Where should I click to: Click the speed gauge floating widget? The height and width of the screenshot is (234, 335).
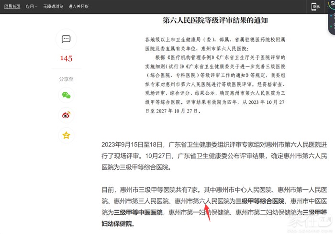(331, 4)
